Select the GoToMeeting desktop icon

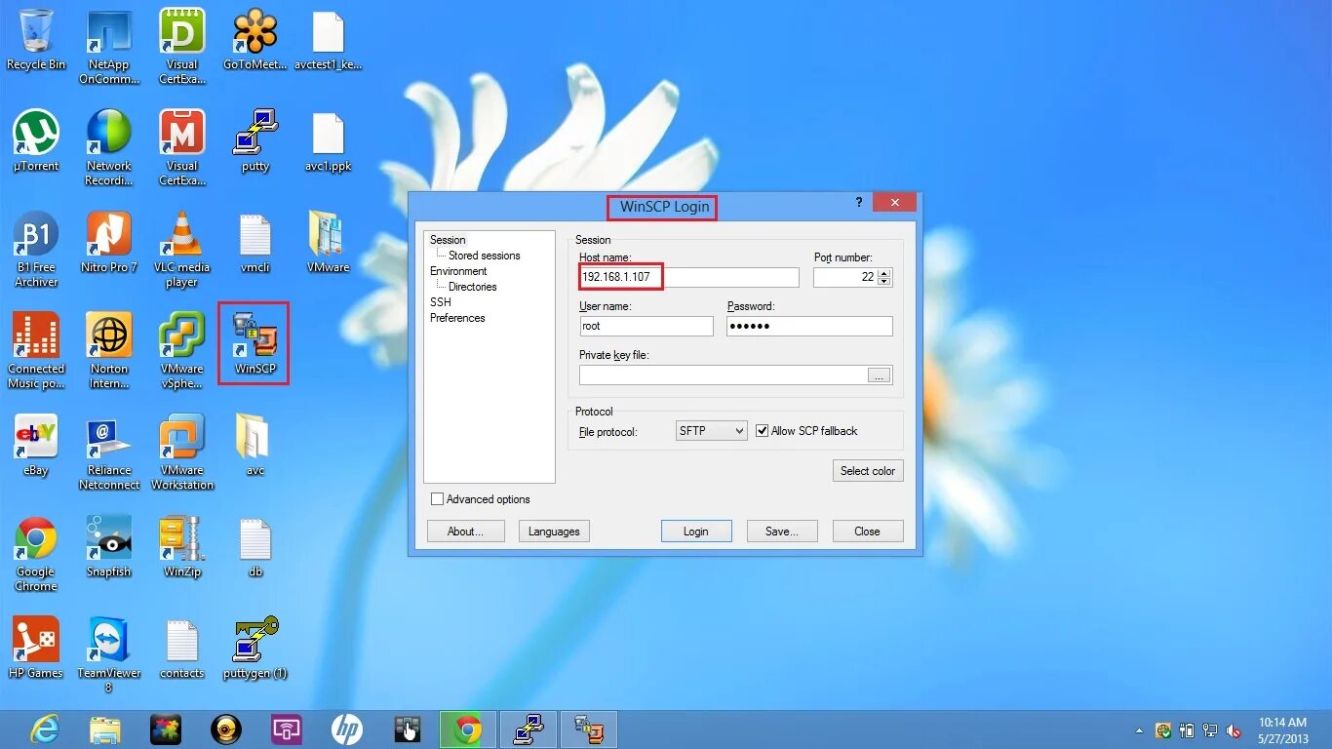click(255, 40)
